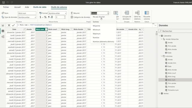Open Table view in left sidebar
The width and height of the screenshot is (192, 108).
(3, 31)
